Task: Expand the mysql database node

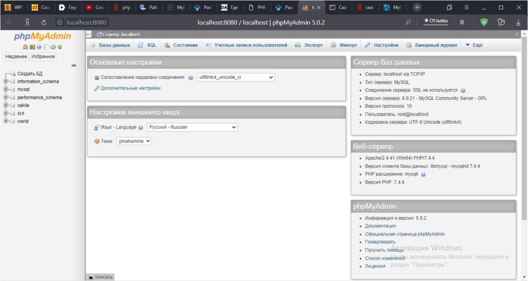Action: click(6, 90)
